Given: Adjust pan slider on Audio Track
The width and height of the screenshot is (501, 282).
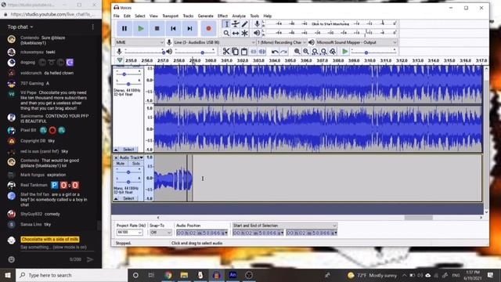Looking at the screenshot, I should pos(128,182).
